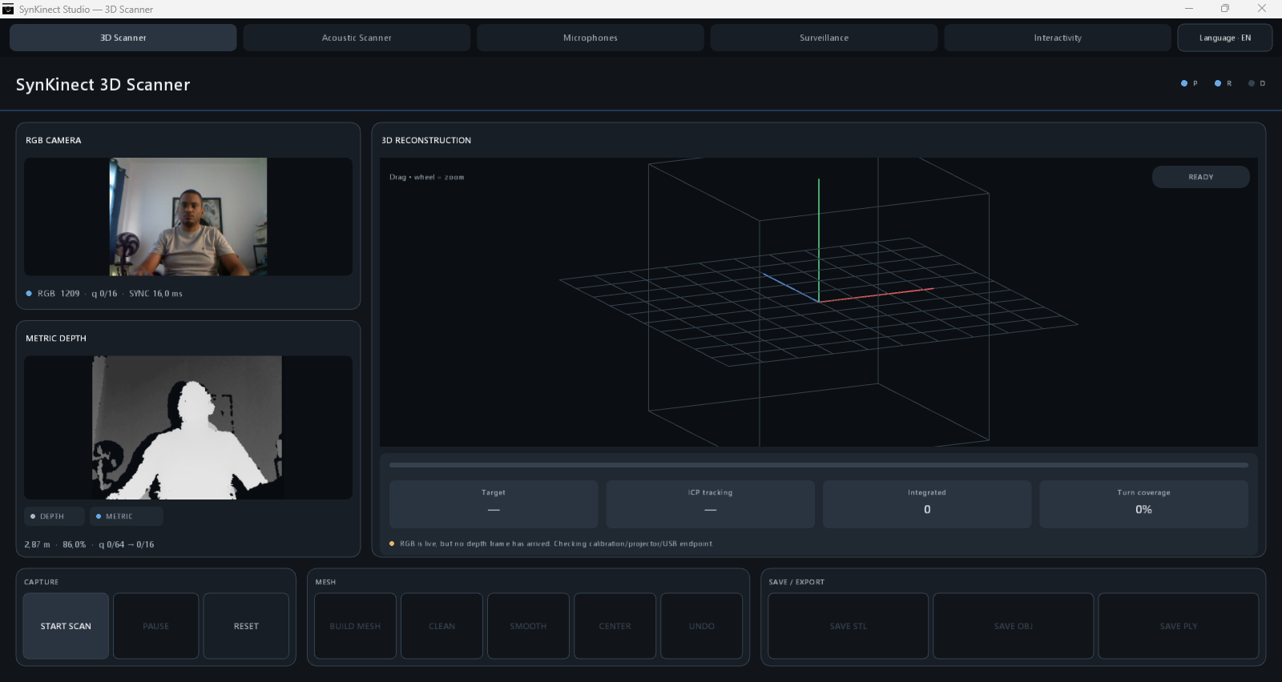Click the yellow warning dot in the status message
Screen dimensions: 1282x682
(392, 544)
